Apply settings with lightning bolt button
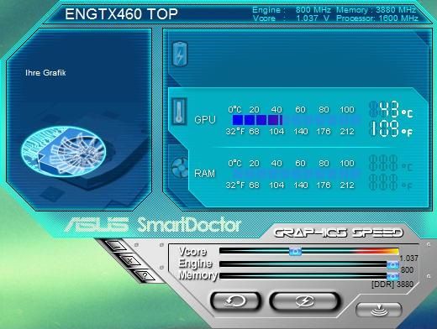Viewport: 437px width, 329px height. tap(305, 301)
